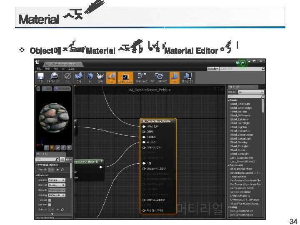Click the Palette list vertical scrollbar
The image size is (300, 225).
[x=262, y=106]
